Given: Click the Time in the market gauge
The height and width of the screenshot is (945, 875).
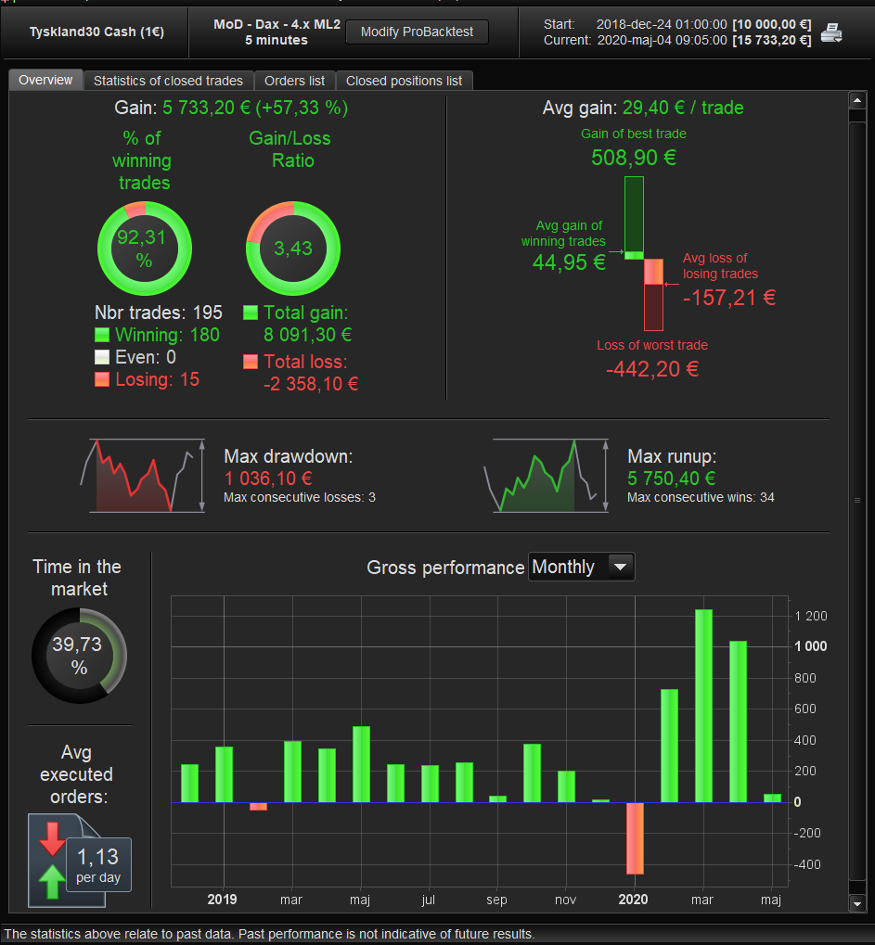Looking at the screenshot, I should (79, 656).
